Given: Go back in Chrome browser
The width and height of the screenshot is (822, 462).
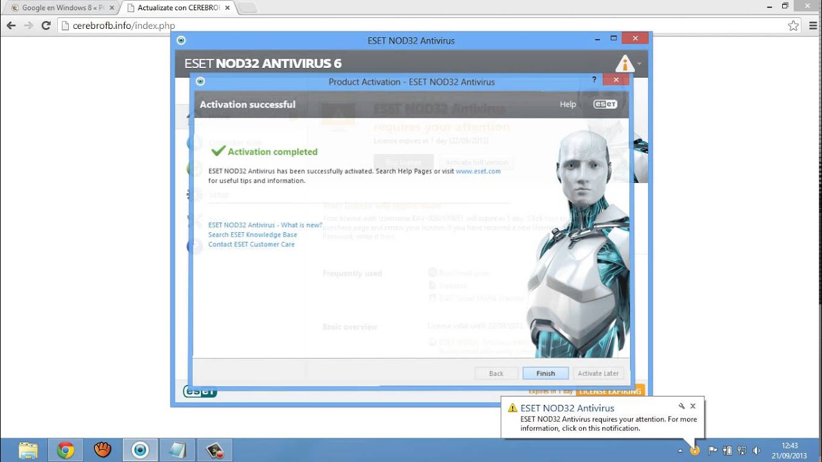Looking at the screenshot, I should [11, 26].
